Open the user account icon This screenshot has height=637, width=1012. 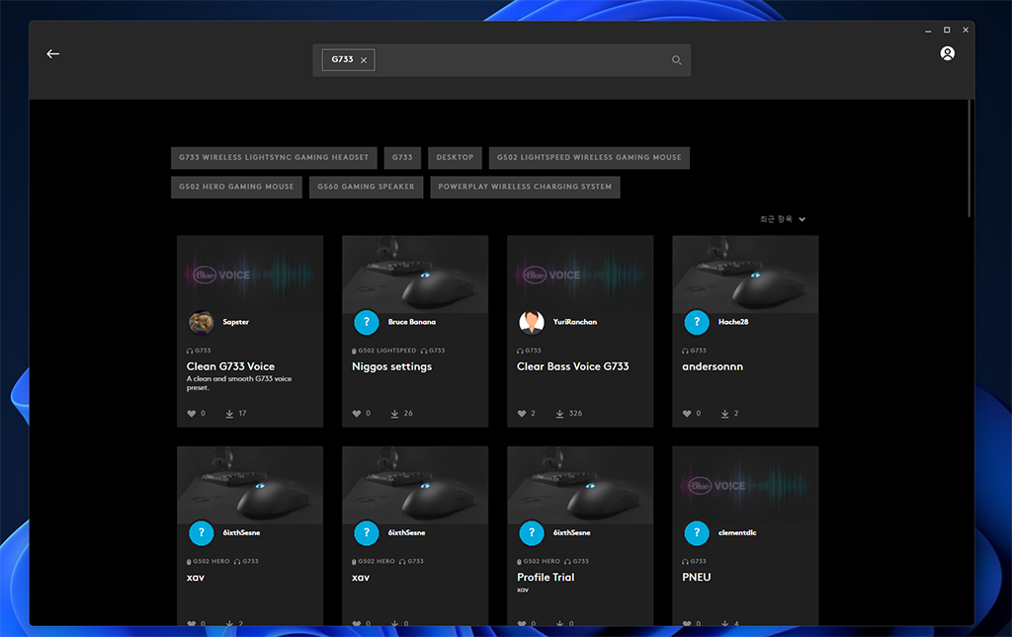point(947,53)
